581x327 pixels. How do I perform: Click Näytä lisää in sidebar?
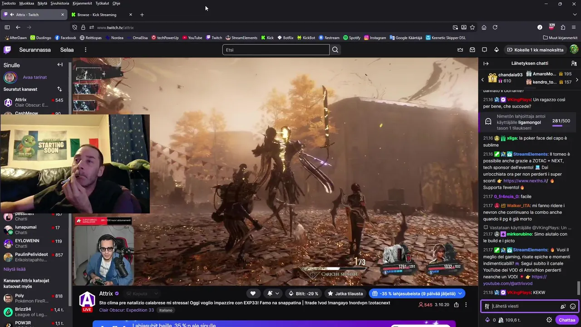[15, 269]
